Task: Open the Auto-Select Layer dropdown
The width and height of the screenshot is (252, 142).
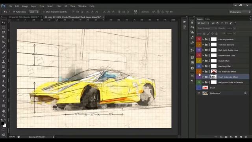Action: click(34, 12)
